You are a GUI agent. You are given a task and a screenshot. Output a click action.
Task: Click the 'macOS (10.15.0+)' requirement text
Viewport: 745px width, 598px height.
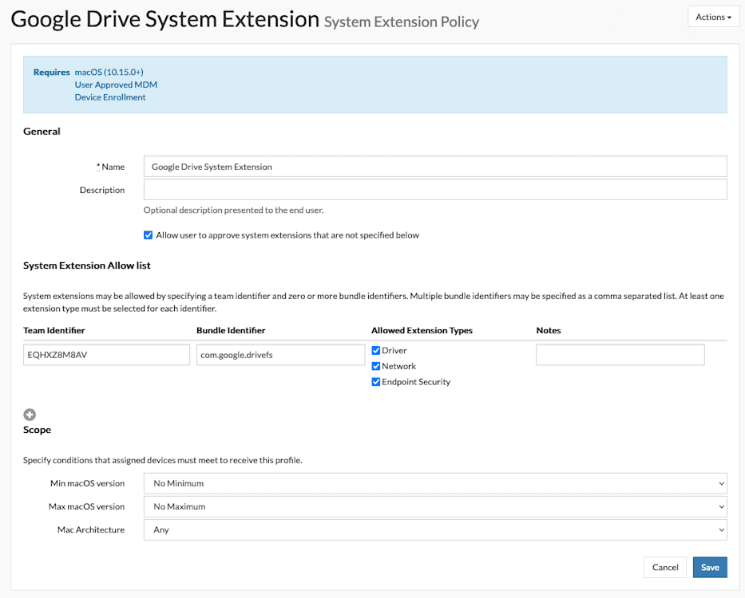point(109,72)
